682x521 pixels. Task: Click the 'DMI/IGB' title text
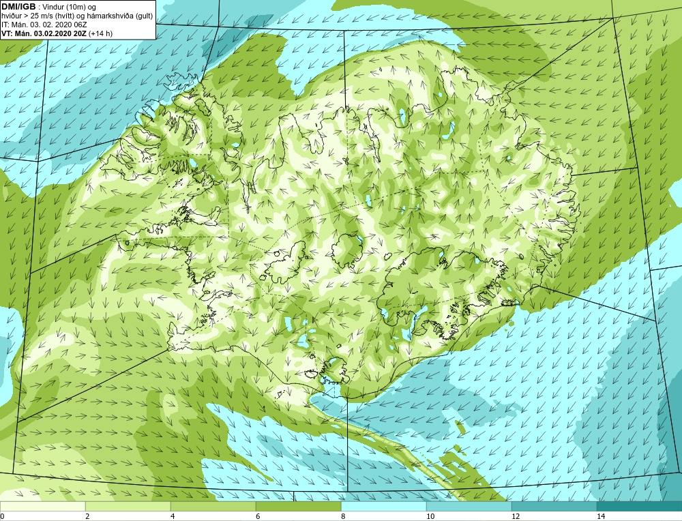(18, 7)
